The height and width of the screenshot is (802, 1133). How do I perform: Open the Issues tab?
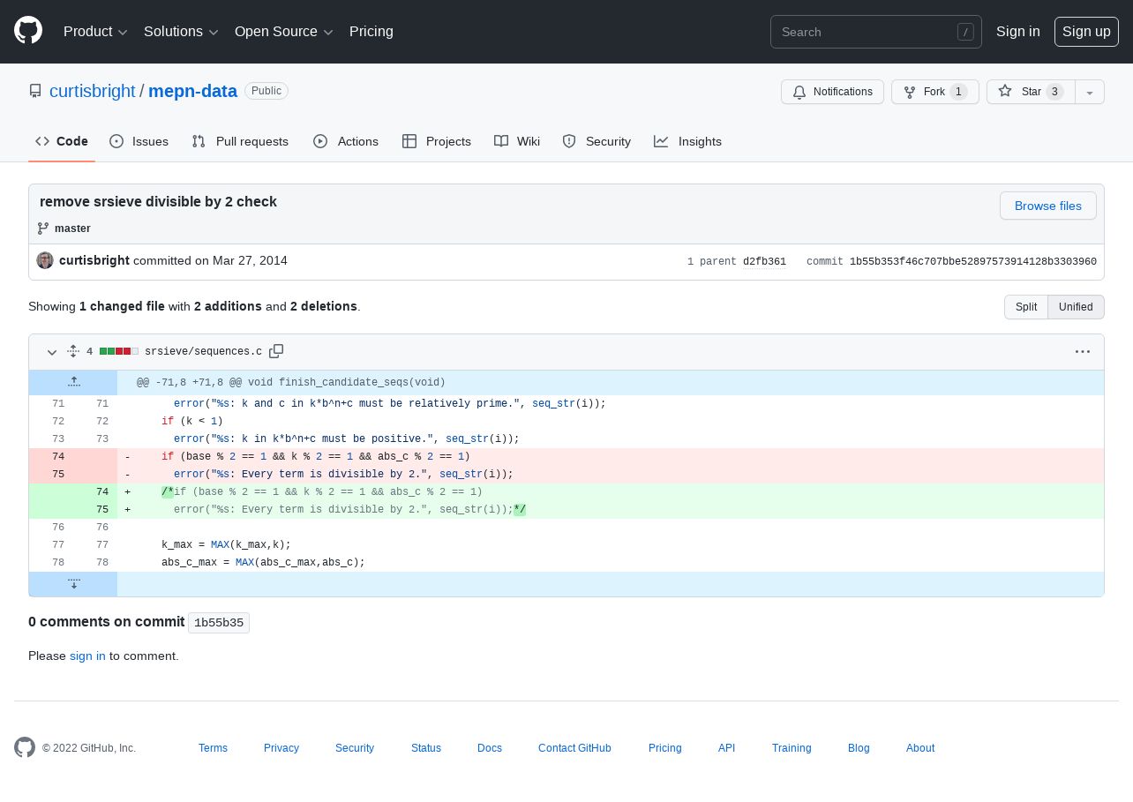(x=139, y=141)
